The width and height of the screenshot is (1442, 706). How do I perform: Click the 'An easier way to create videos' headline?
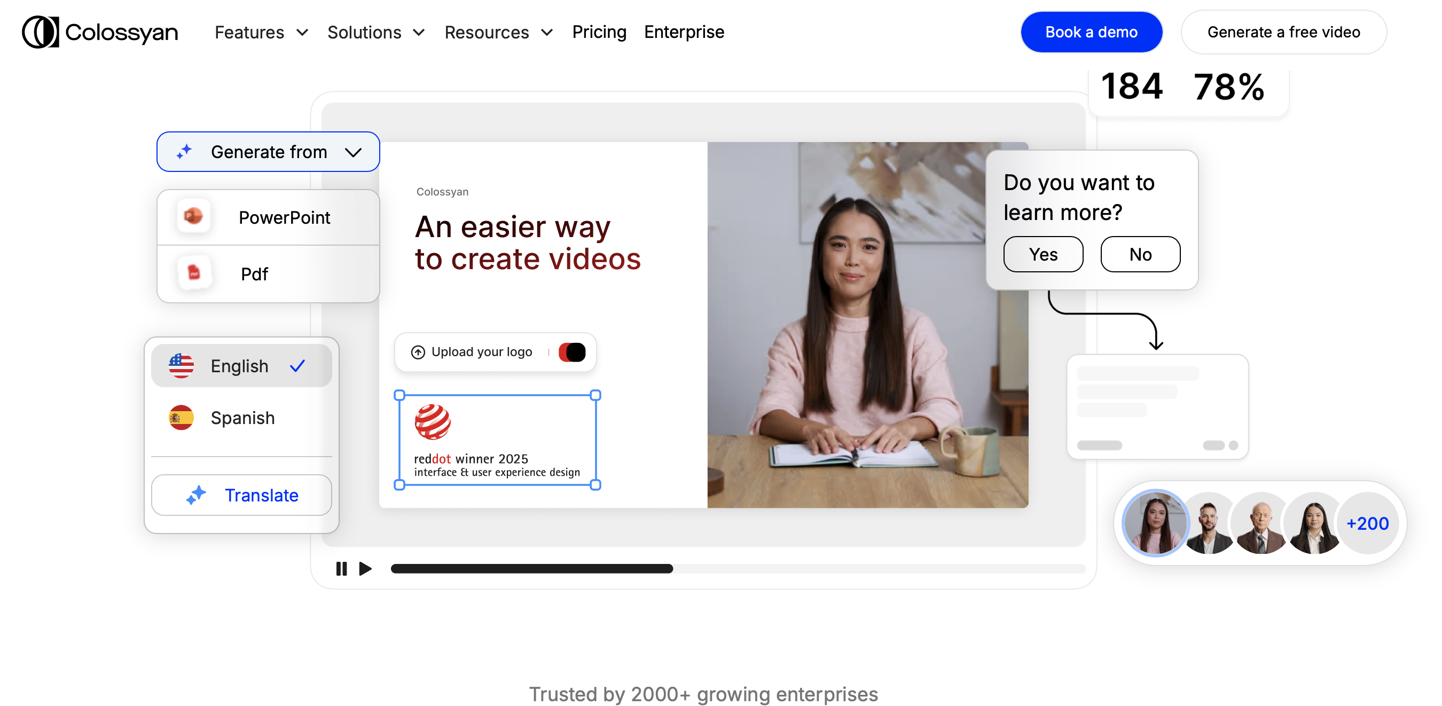click(x=527, y=242)
